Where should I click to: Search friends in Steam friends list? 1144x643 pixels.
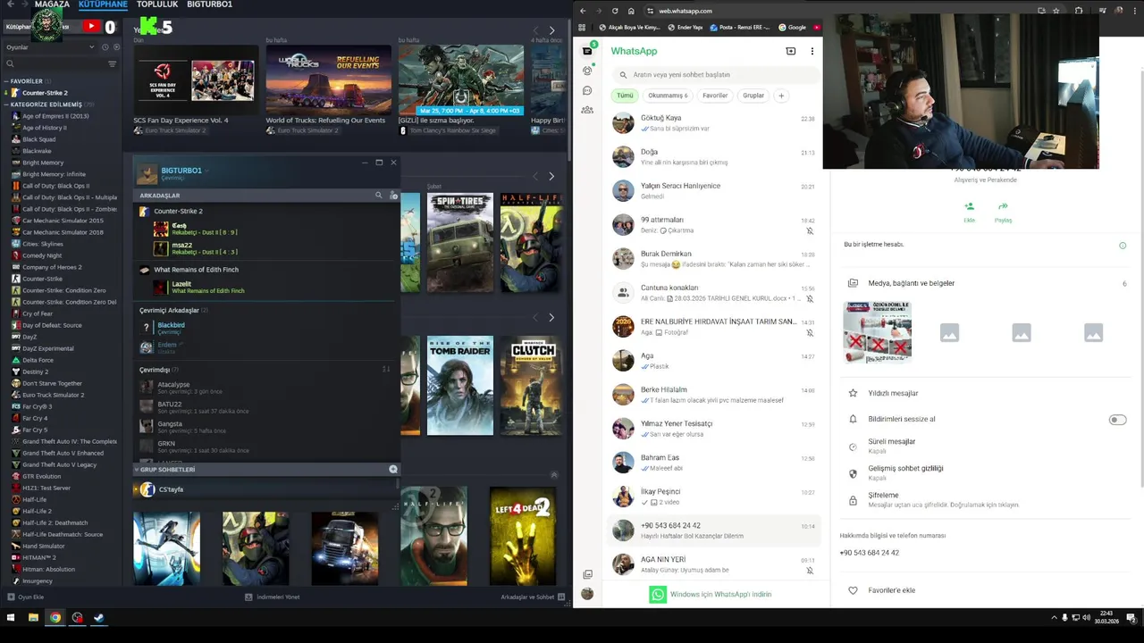tap(378, 195)
